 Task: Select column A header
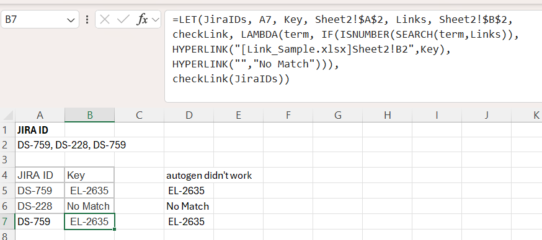point(40,115)
